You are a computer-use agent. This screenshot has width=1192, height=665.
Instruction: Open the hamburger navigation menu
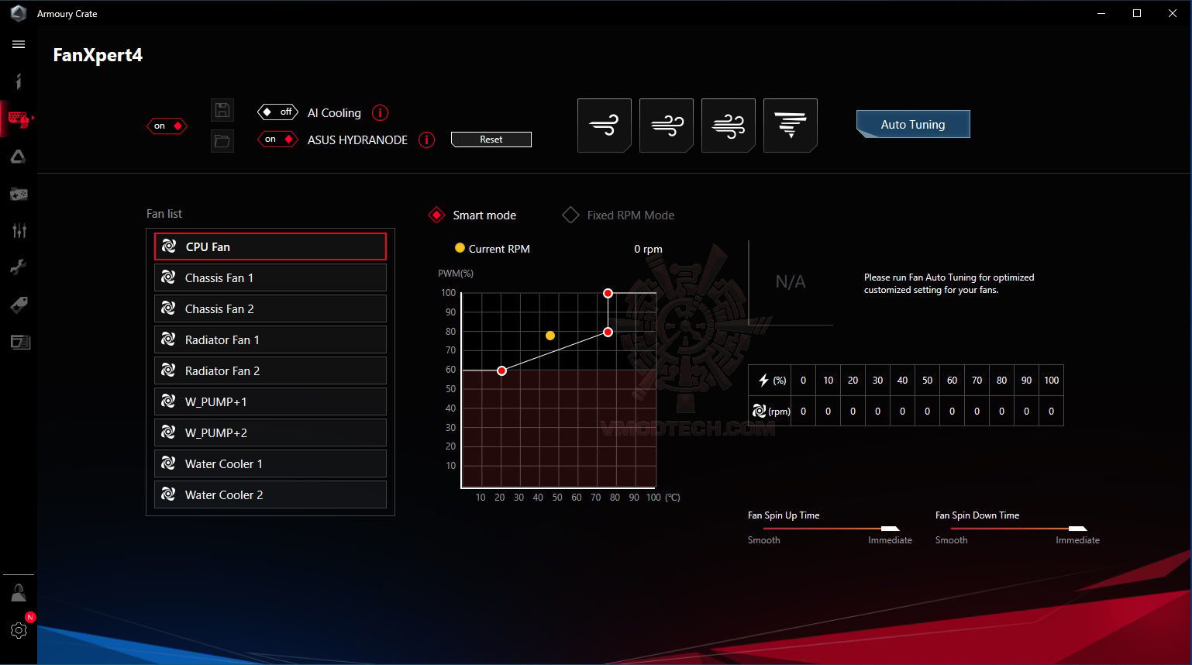[19, 44]
